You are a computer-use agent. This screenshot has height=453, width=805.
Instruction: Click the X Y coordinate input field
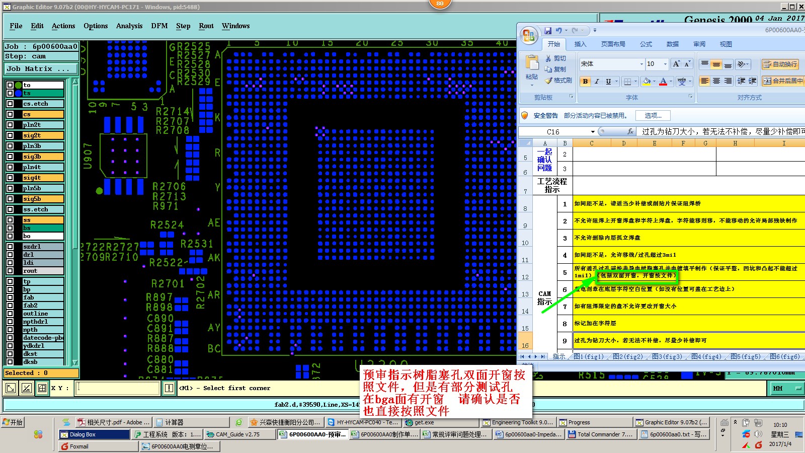click(118, 388)
